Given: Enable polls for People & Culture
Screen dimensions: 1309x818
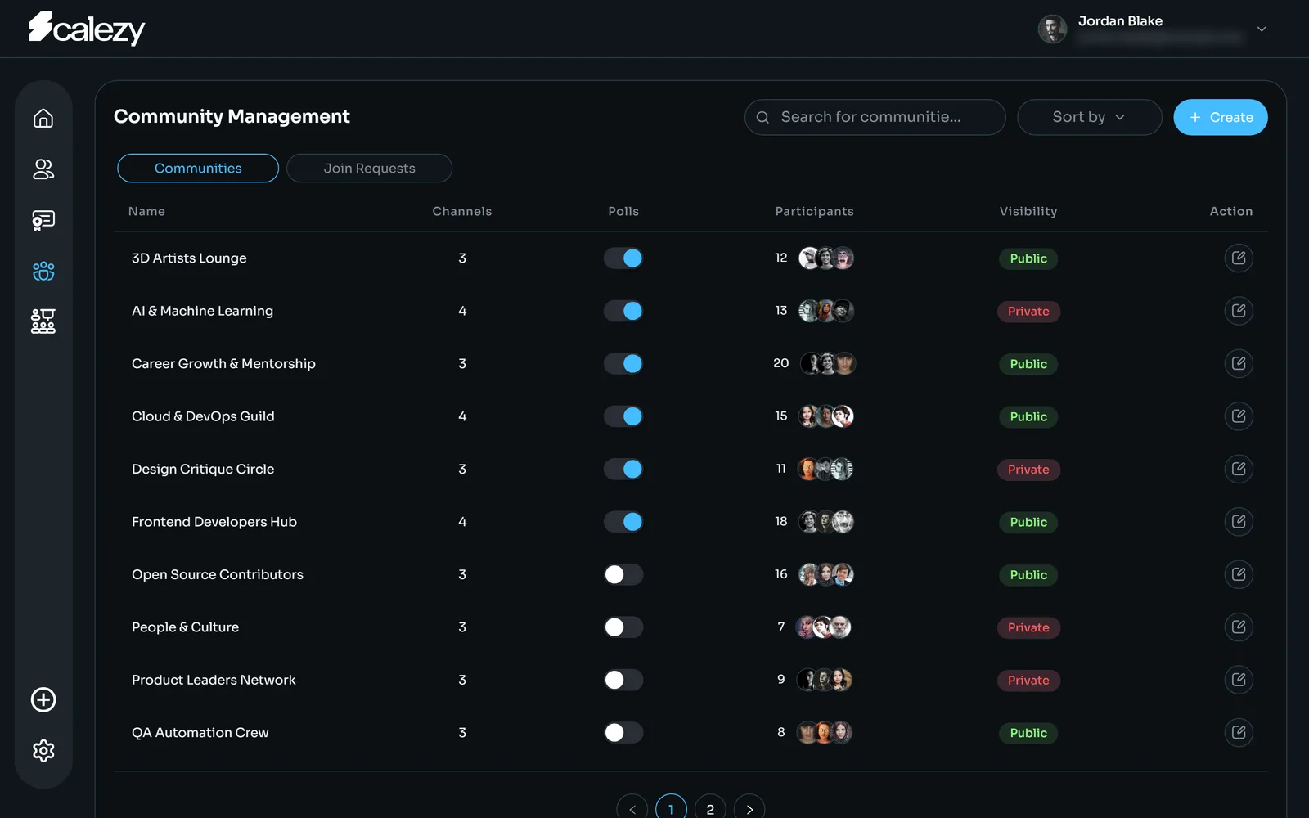Looking at the screenshot, I should coord(623,627).
